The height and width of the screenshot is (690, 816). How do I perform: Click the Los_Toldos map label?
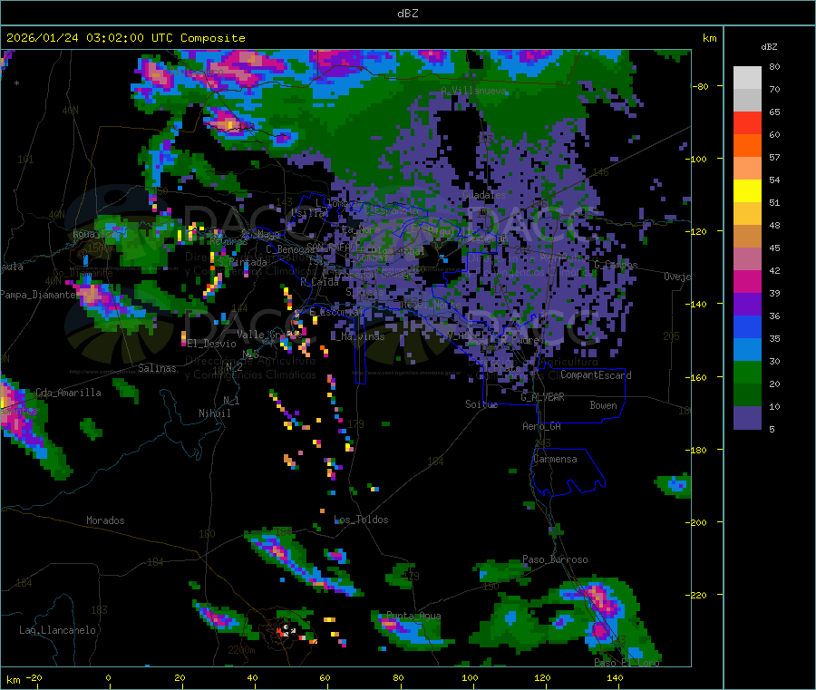click(361, 520)
